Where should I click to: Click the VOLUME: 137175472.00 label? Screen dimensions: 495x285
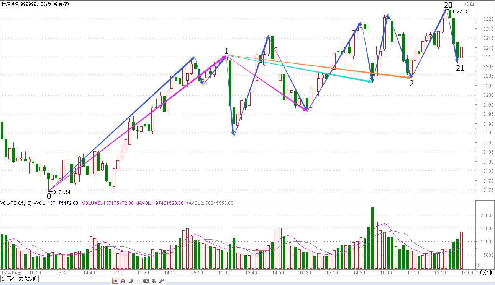108,203
